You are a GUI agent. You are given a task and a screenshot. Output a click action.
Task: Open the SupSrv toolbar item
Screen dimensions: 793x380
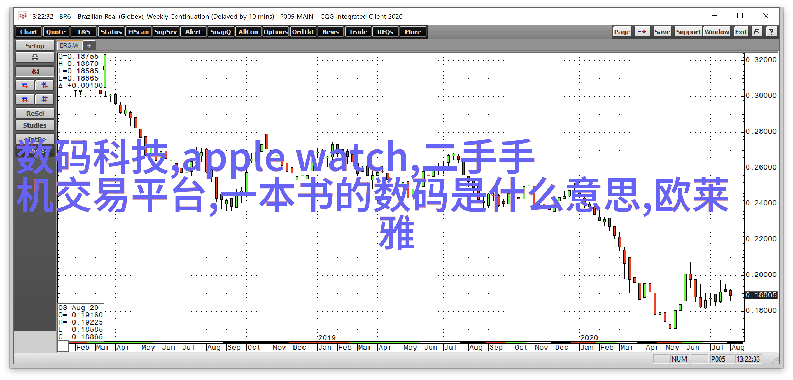click(x=165, y=32)
